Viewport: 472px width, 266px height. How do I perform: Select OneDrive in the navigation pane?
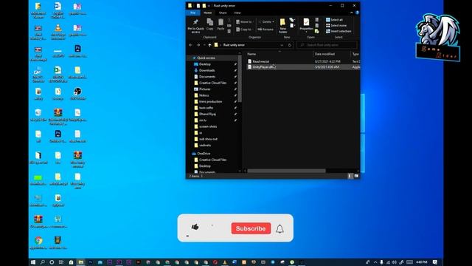tap(204, 154)
